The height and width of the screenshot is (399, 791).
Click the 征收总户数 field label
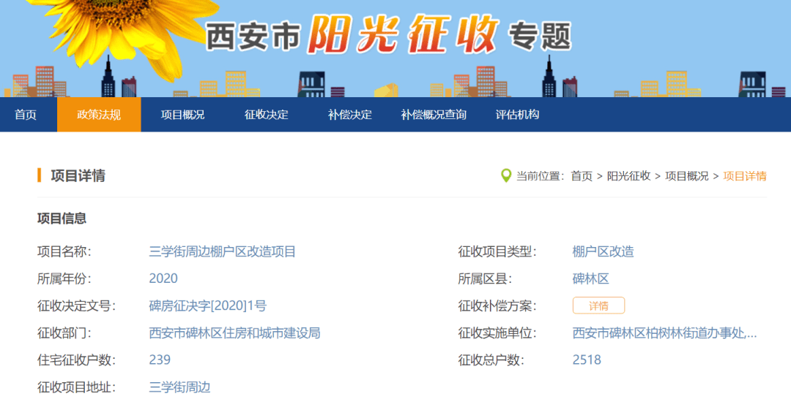[491, 360]
